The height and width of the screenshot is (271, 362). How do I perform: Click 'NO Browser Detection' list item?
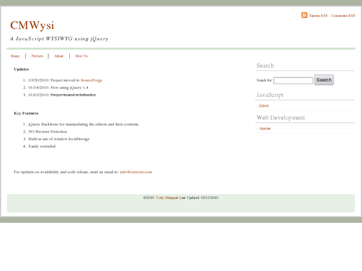(x=48, y=131)
